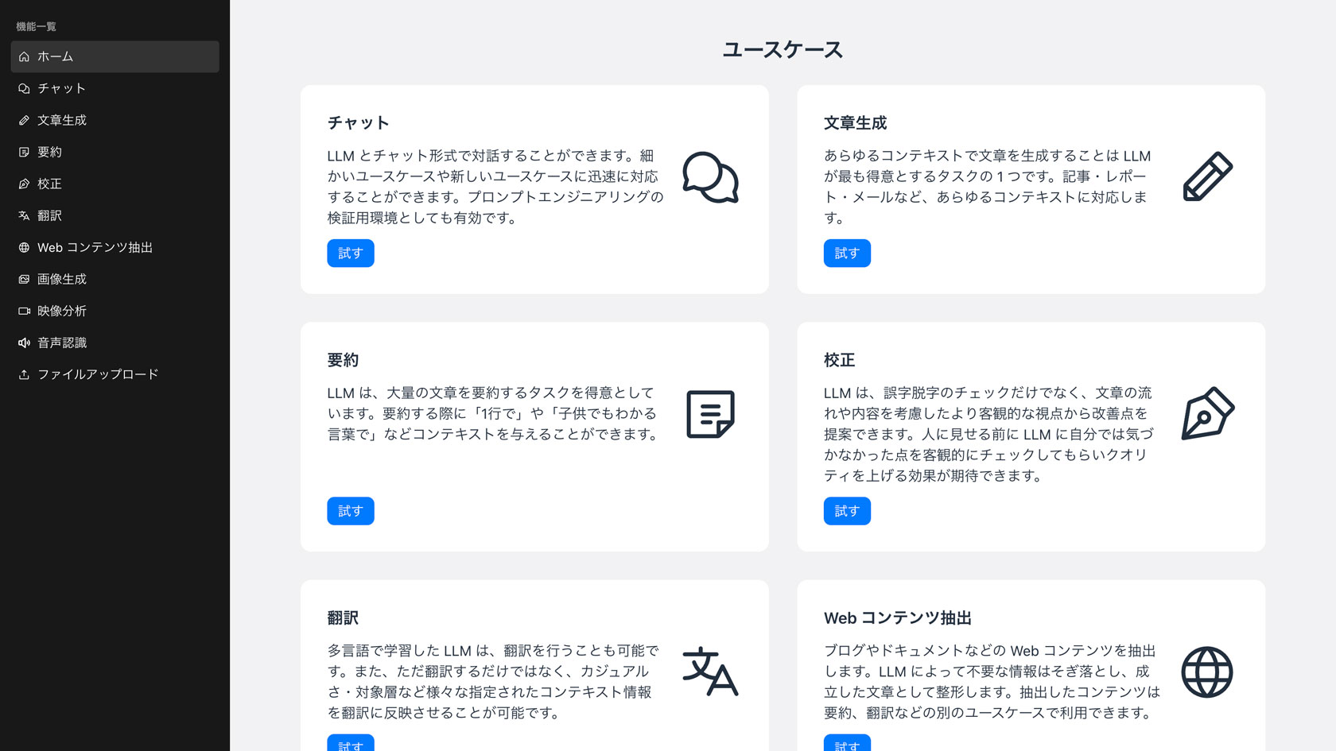Select 要約 in the sidebar menu
Viewport: 1336px width, 751px height.
[x=115, y=152]
